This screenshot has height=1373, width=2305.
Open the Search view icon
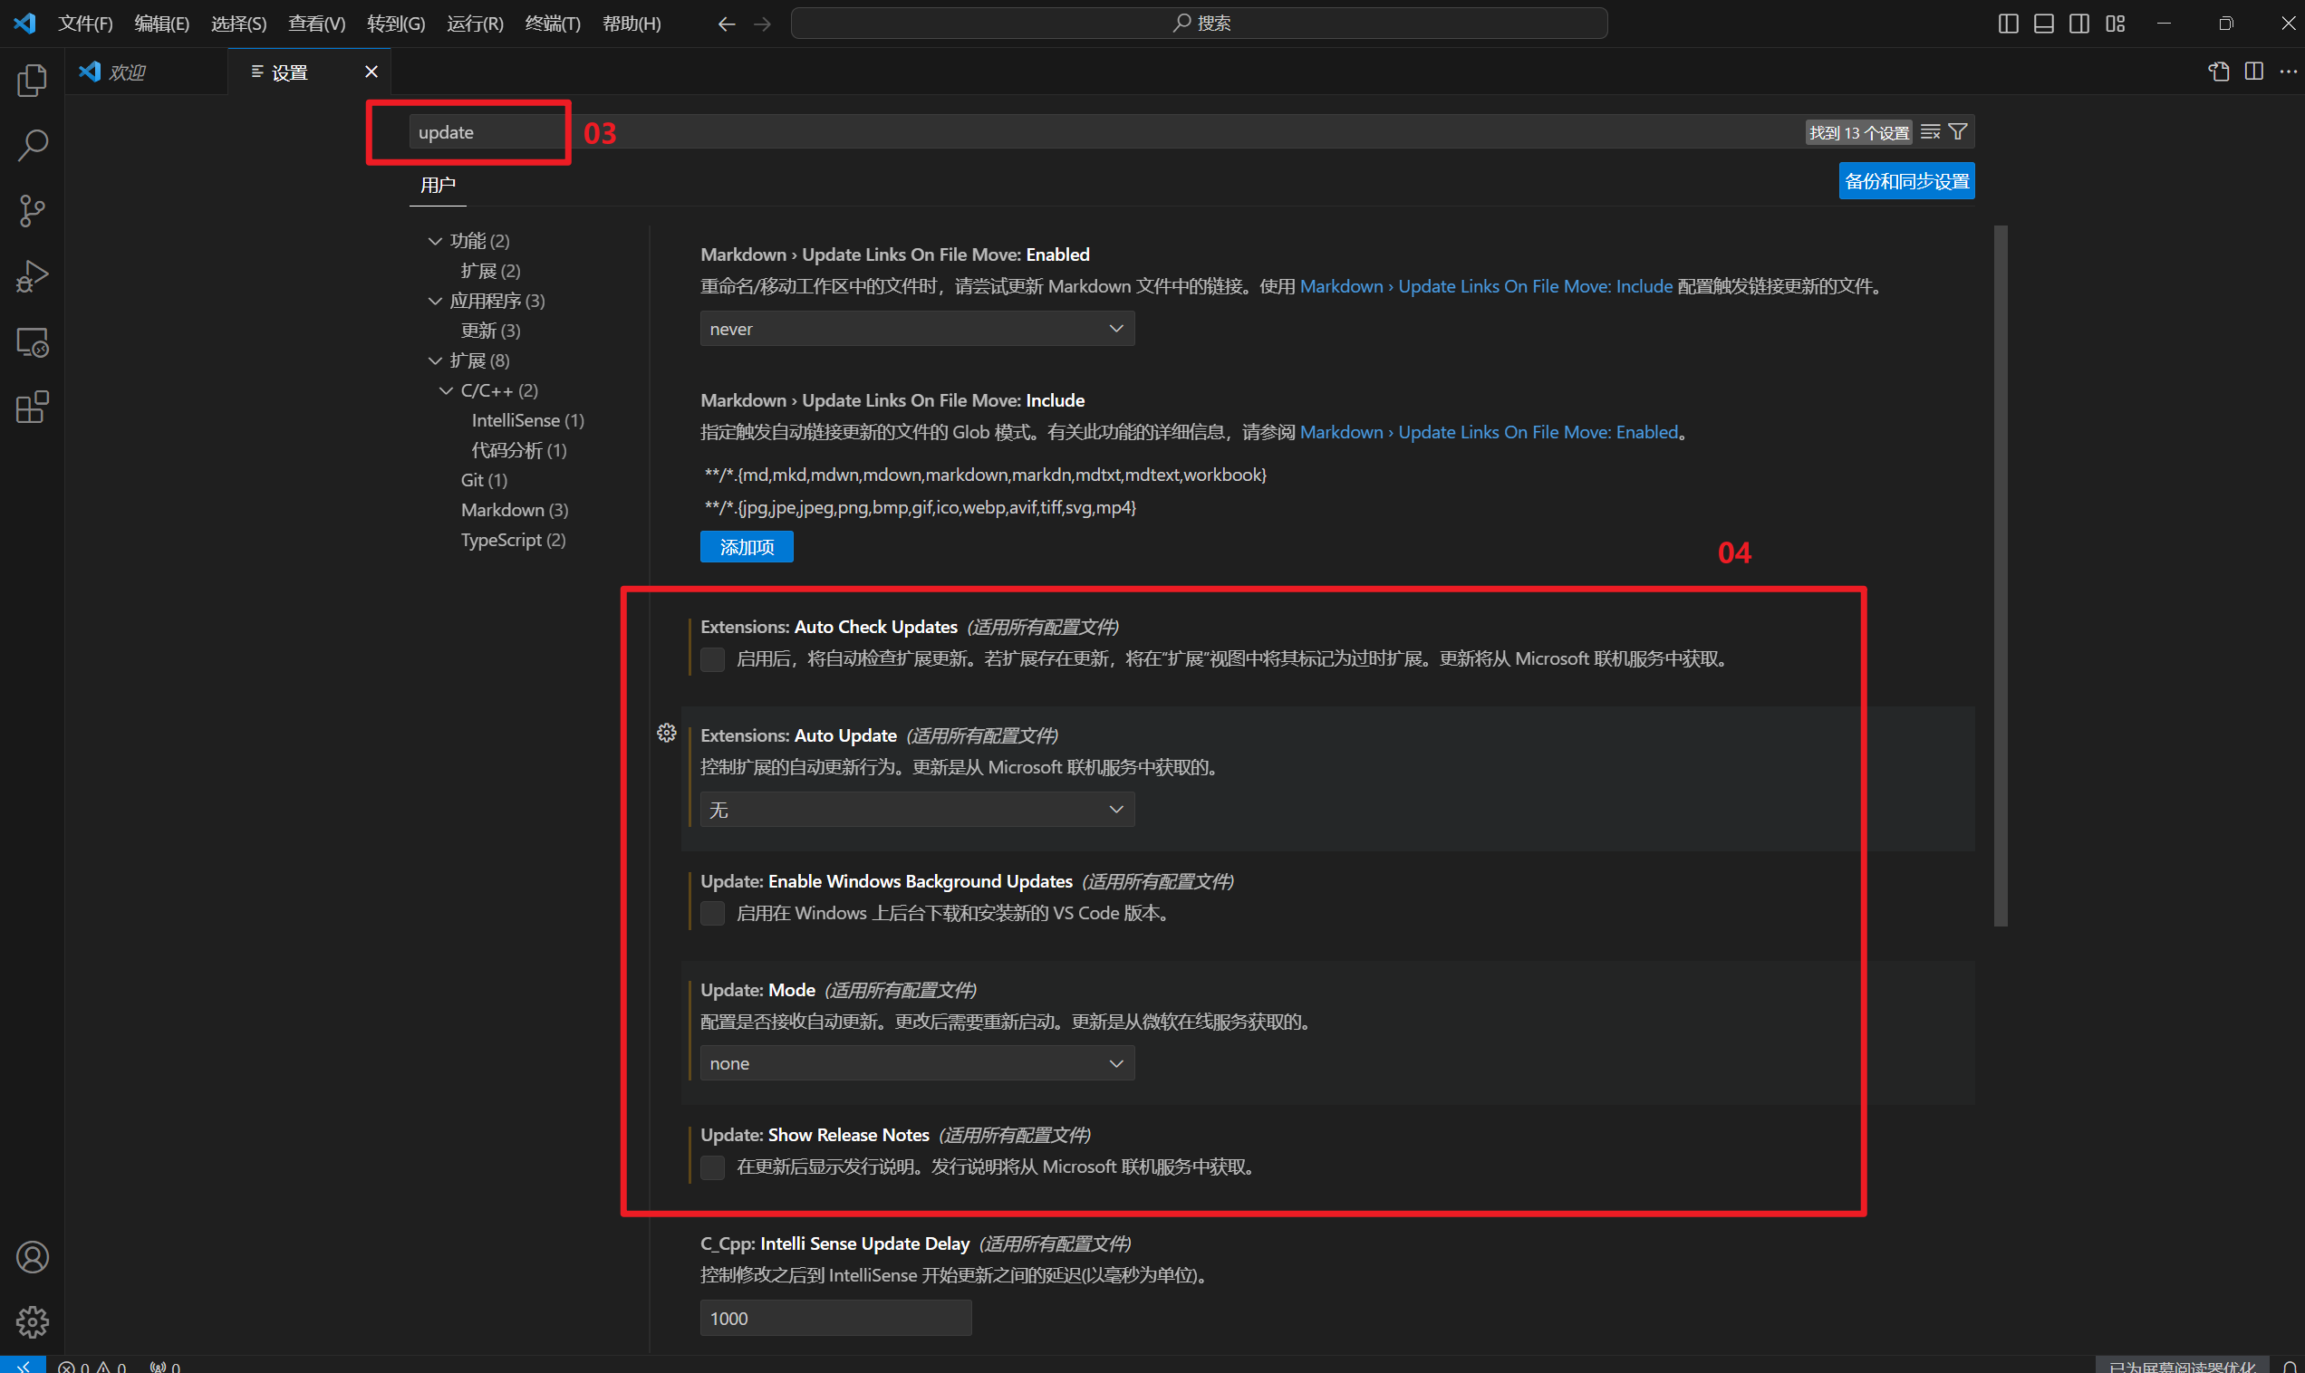(x=33, y=145)
